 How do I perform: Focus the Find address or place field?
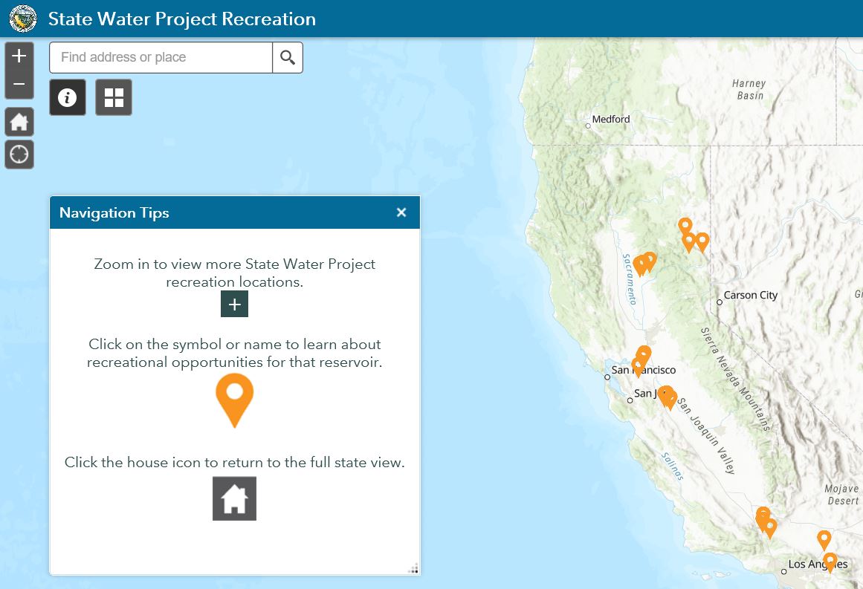(x=161, y=57)
